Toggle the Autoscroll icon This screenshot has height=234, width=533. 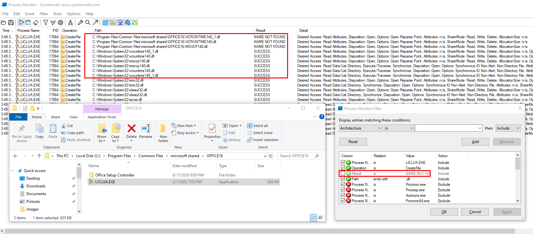click(28, 22)
